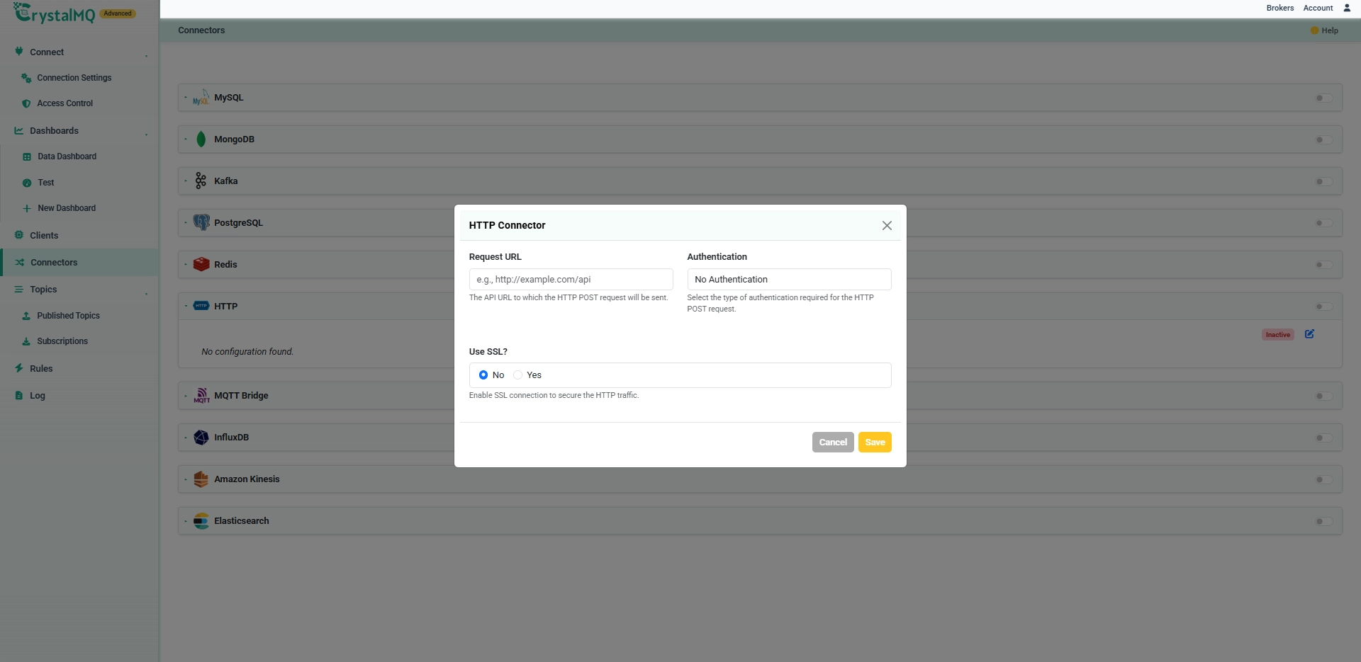Image resolution: width=1361 pixels, height=662 pixels.
Task: Click the PostgreSQL elephant icon
Action: [x=201, y=223]
